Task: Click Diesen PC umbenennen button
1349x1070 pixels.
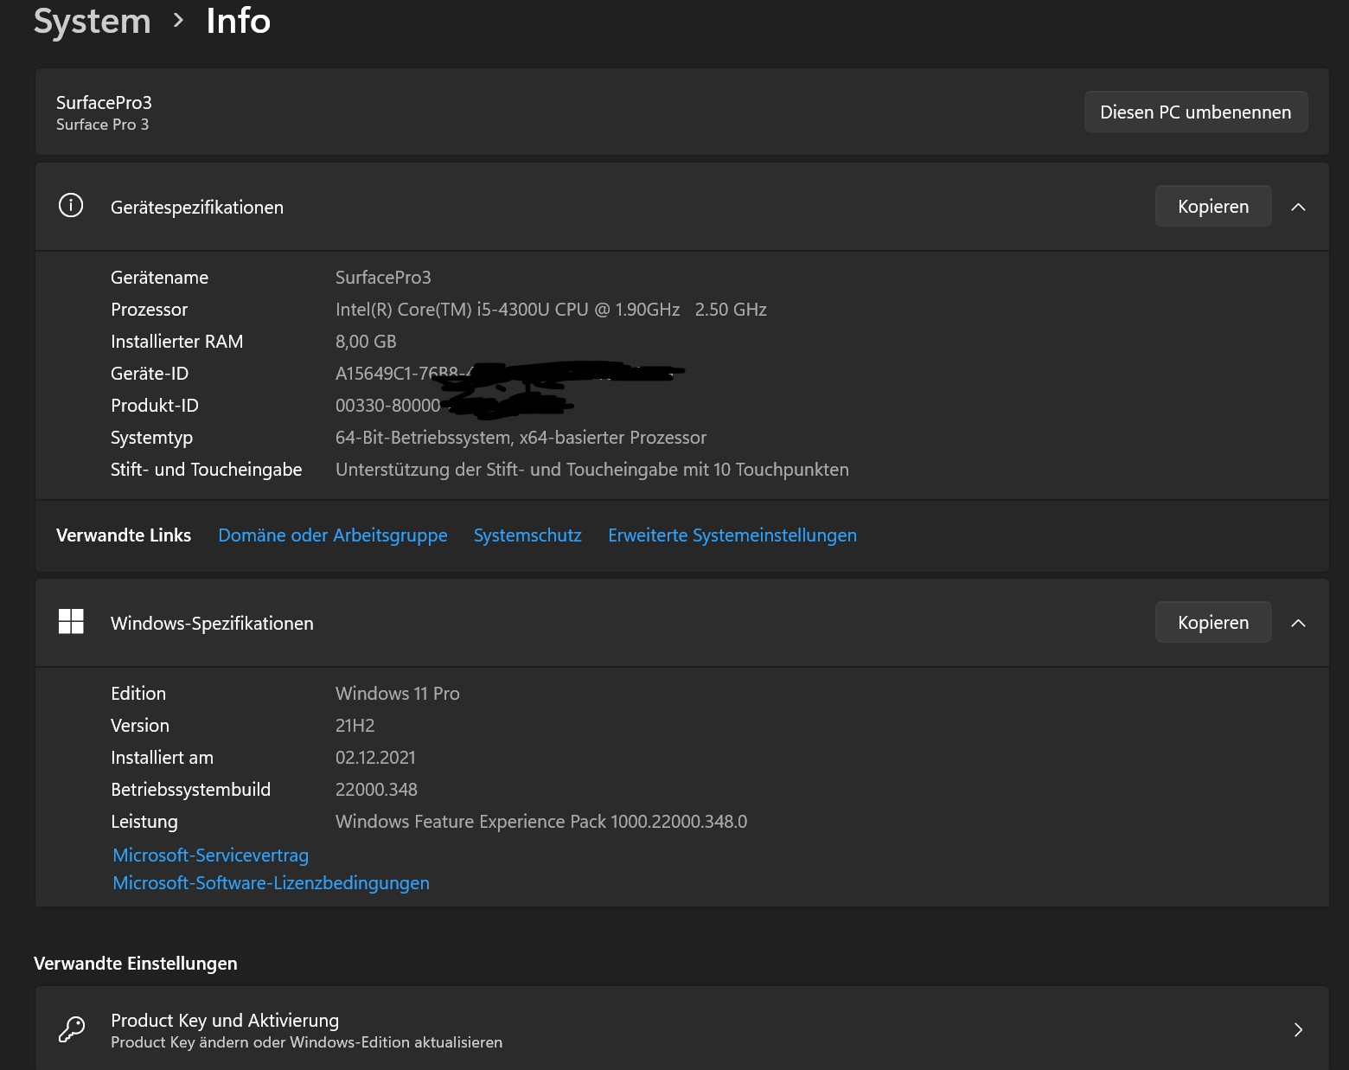Action: tap(1196, 112)
